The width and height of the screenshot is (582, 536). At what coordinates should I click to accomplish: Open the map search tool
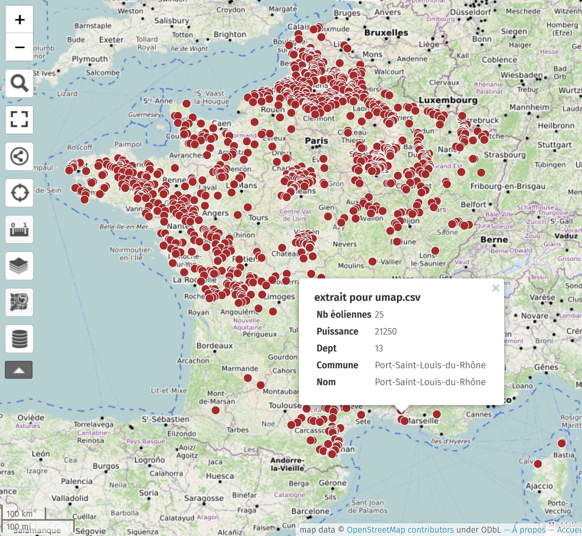(x=19, y=83)
